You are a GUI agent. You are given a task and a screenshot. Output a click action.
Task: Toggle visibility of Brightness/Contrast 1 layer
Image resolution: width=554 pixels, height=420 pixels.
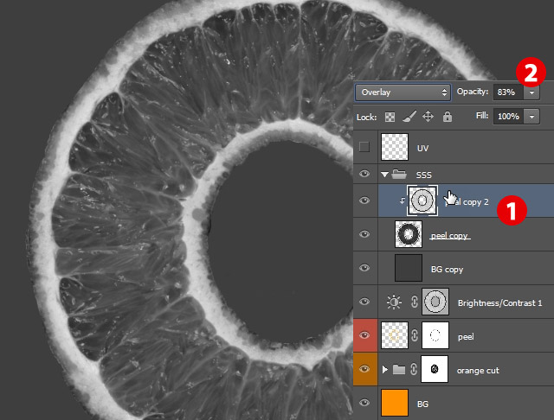pos(364,302)
